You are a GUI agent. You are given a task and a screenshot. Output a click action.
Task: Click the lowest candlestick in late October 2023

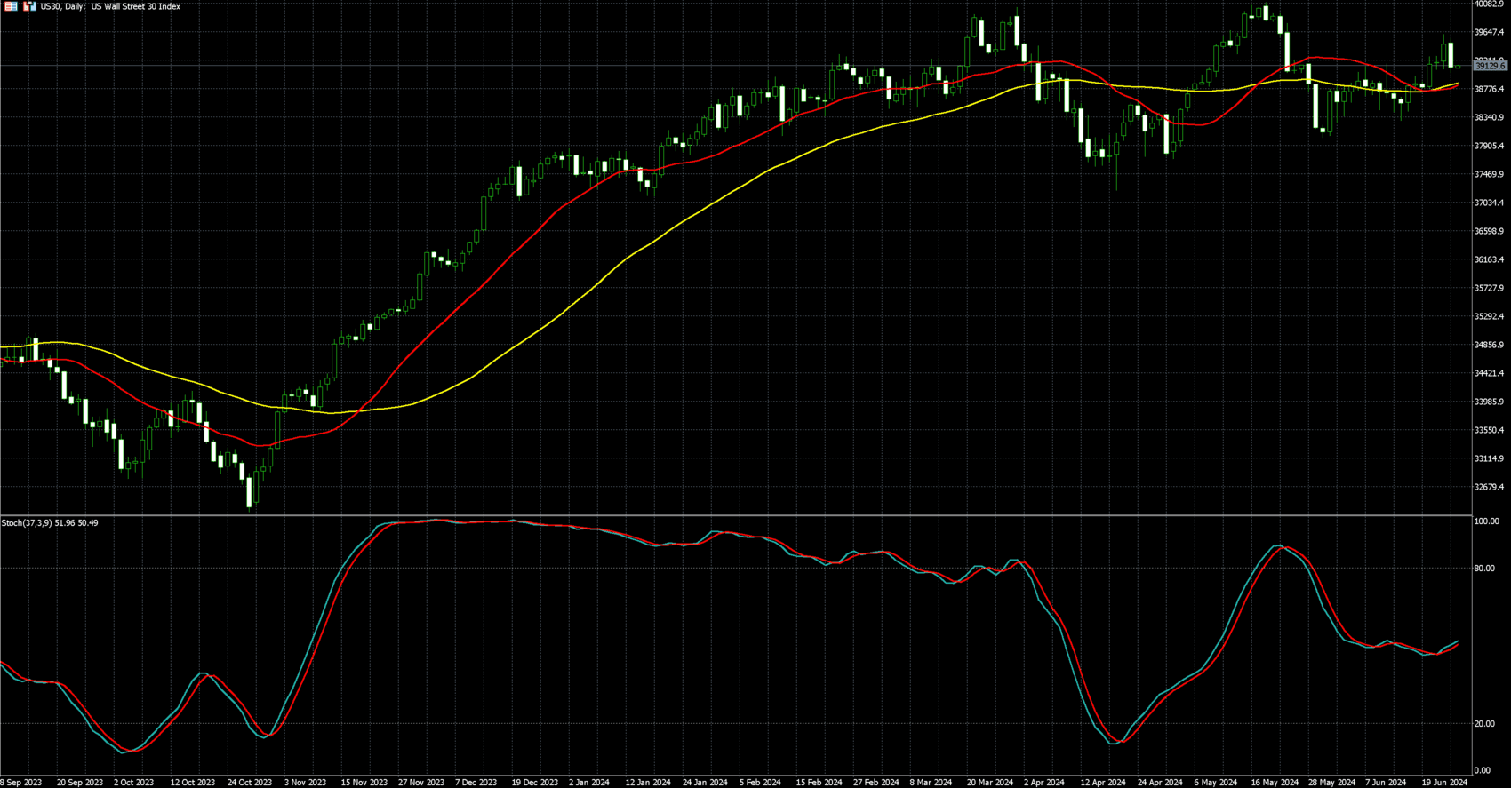coord(250,491)
